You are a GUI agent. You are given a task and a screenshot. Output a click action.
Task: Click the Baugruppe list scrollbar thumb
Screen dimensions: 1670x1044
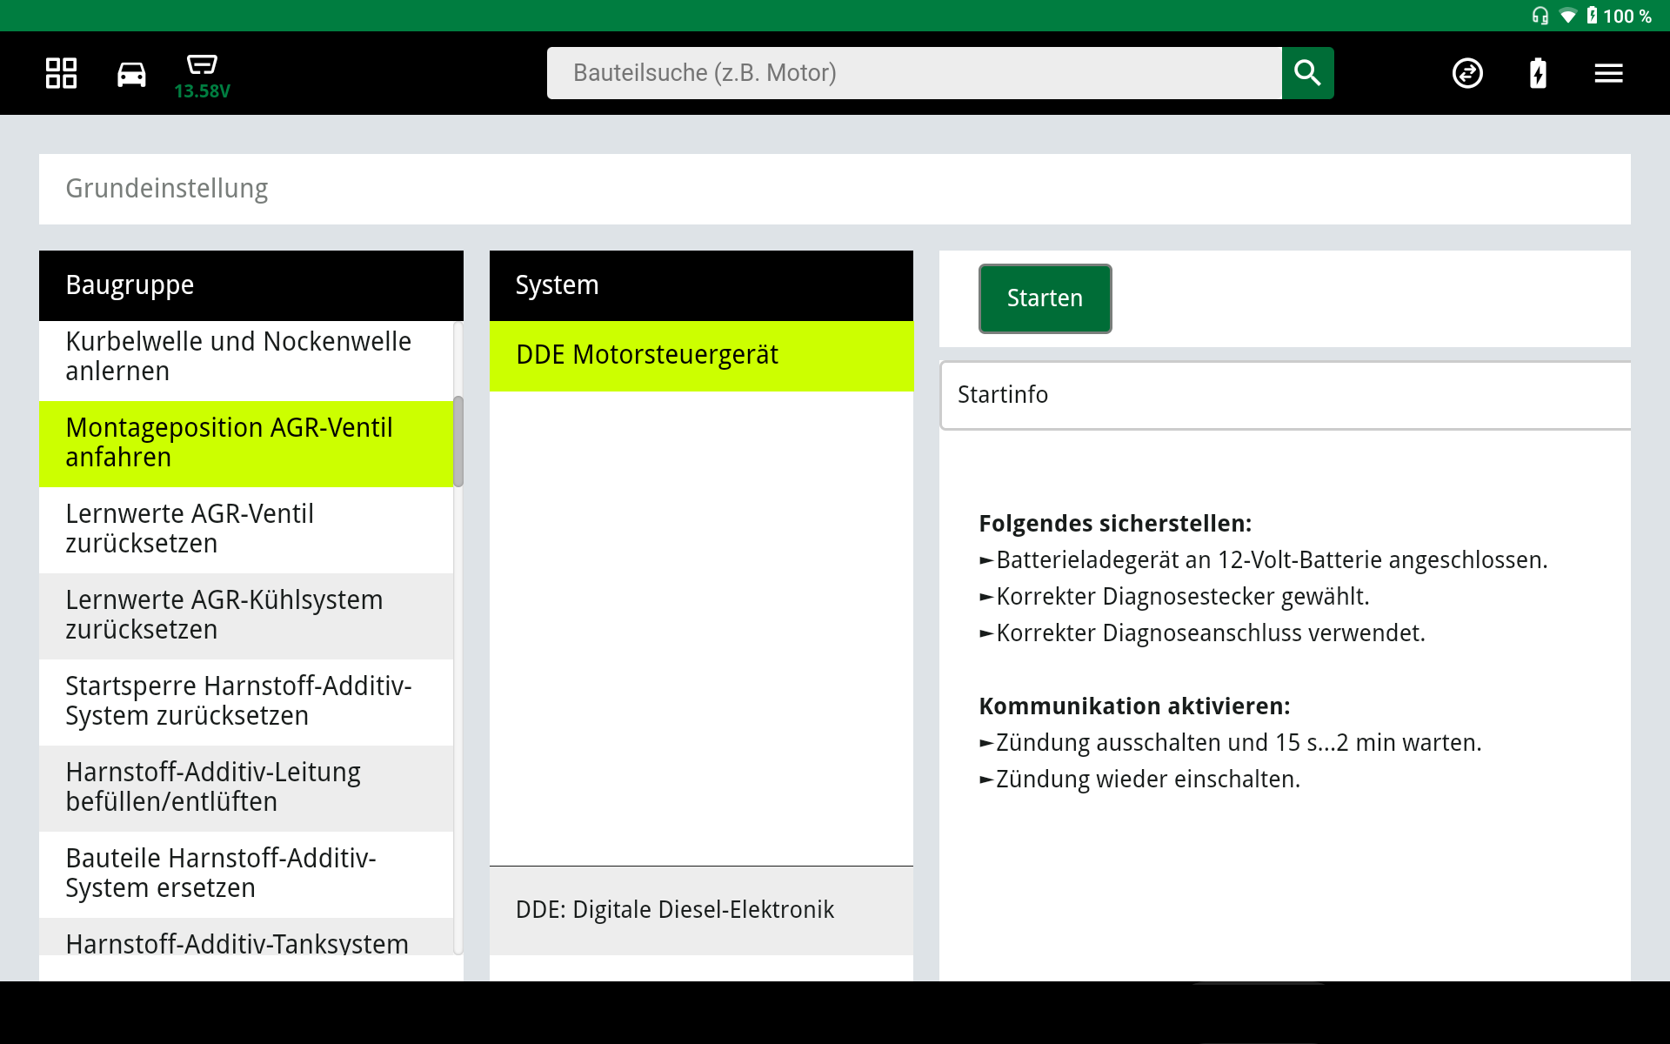[x=458, y=441]
